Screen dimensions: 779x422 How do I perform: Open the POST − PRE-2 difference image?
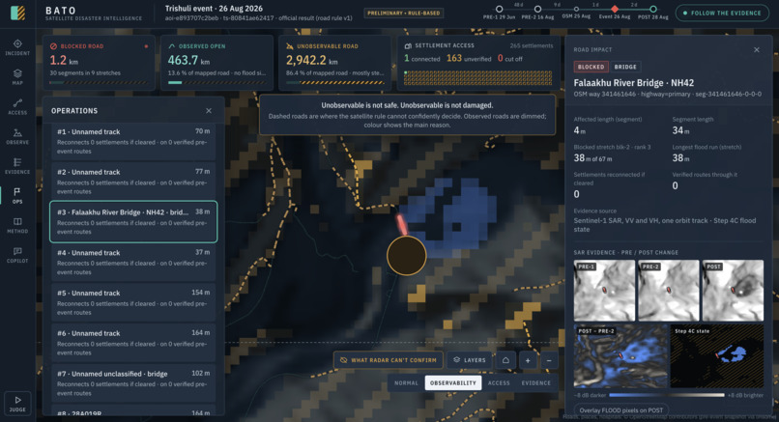tap(620, 356)
